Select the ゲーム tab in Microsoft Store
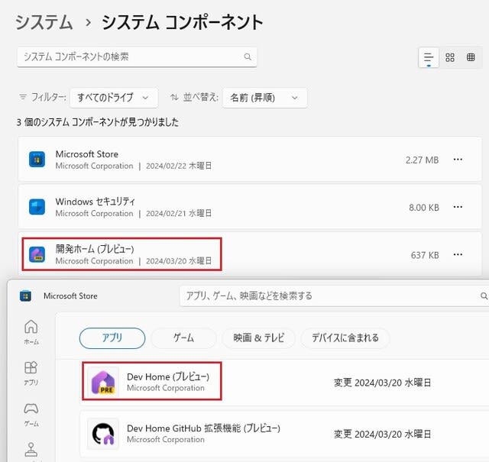Screen dimensions: 489x462 pyautogui.click(x=183, y=338)
